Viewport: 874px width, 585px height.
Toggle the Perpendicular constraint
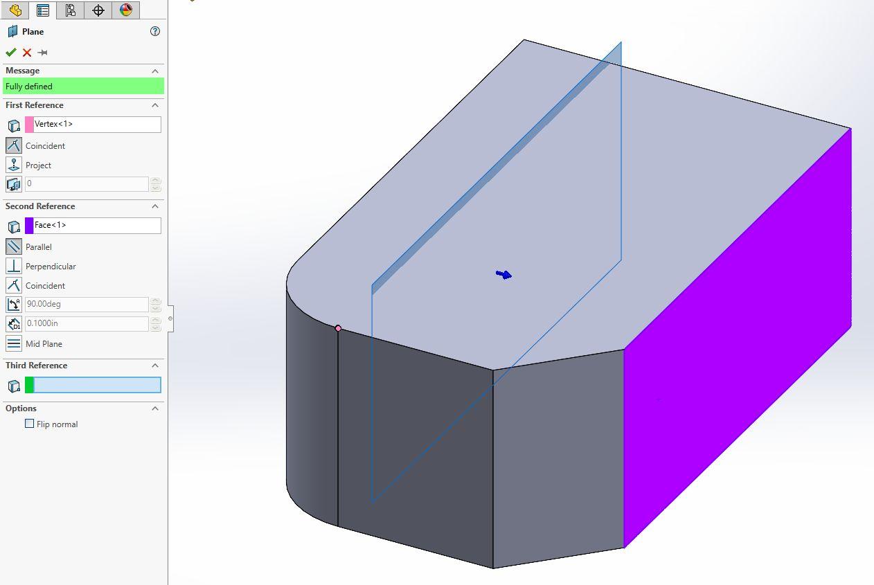[x=14, y=266]
